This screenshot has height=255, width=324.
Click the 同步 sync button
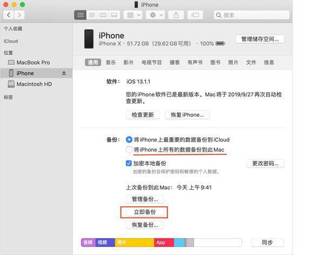point(267,243)
